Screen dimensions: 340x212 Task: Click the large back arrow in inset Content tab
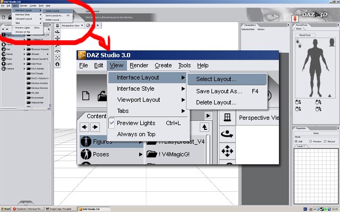click(84, 127)
